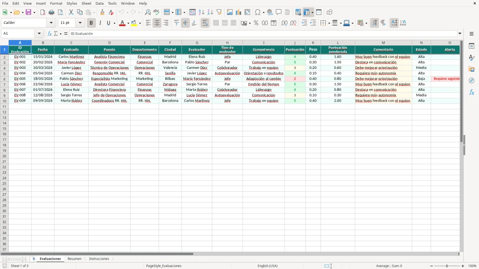Image resolution: width=479 pixels, height=269 pixels.
Task: Toggle Align Left
Action: point(148,23)
